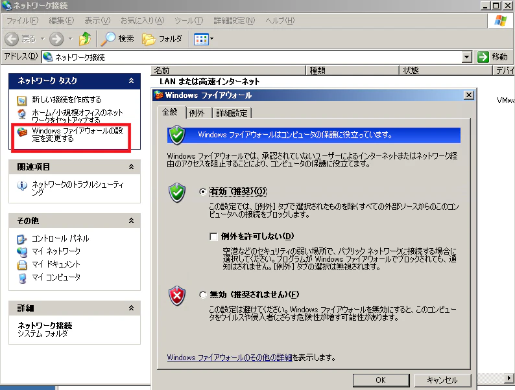Close the Windows ファイアウォール dialog
The image size is (515, 390).
click(x=469, y=95)
